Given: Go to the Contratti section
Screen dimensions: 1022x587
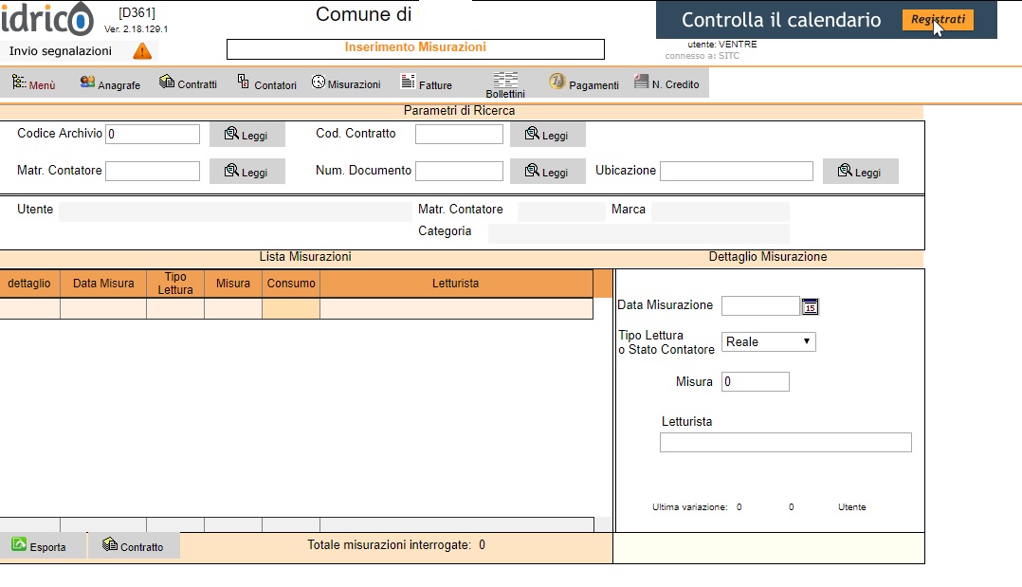Looking at the screenshot, I should coord(189,83).
